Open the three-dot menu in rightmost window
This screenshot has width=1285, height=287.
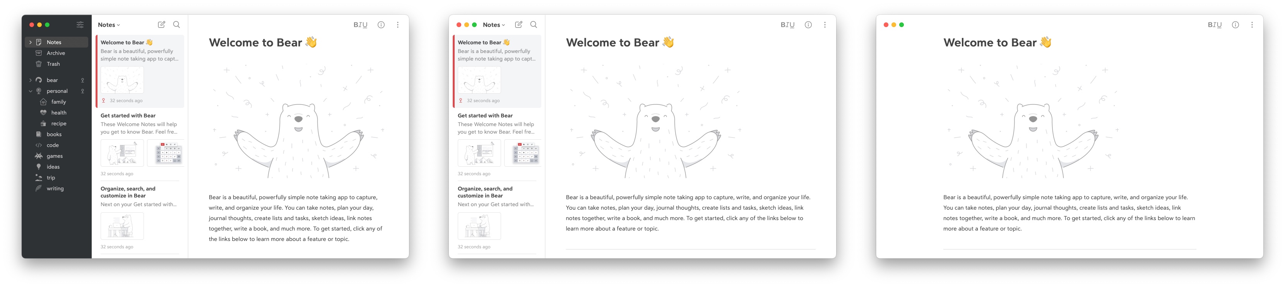pyautogui.click(x=1252, y=25)
